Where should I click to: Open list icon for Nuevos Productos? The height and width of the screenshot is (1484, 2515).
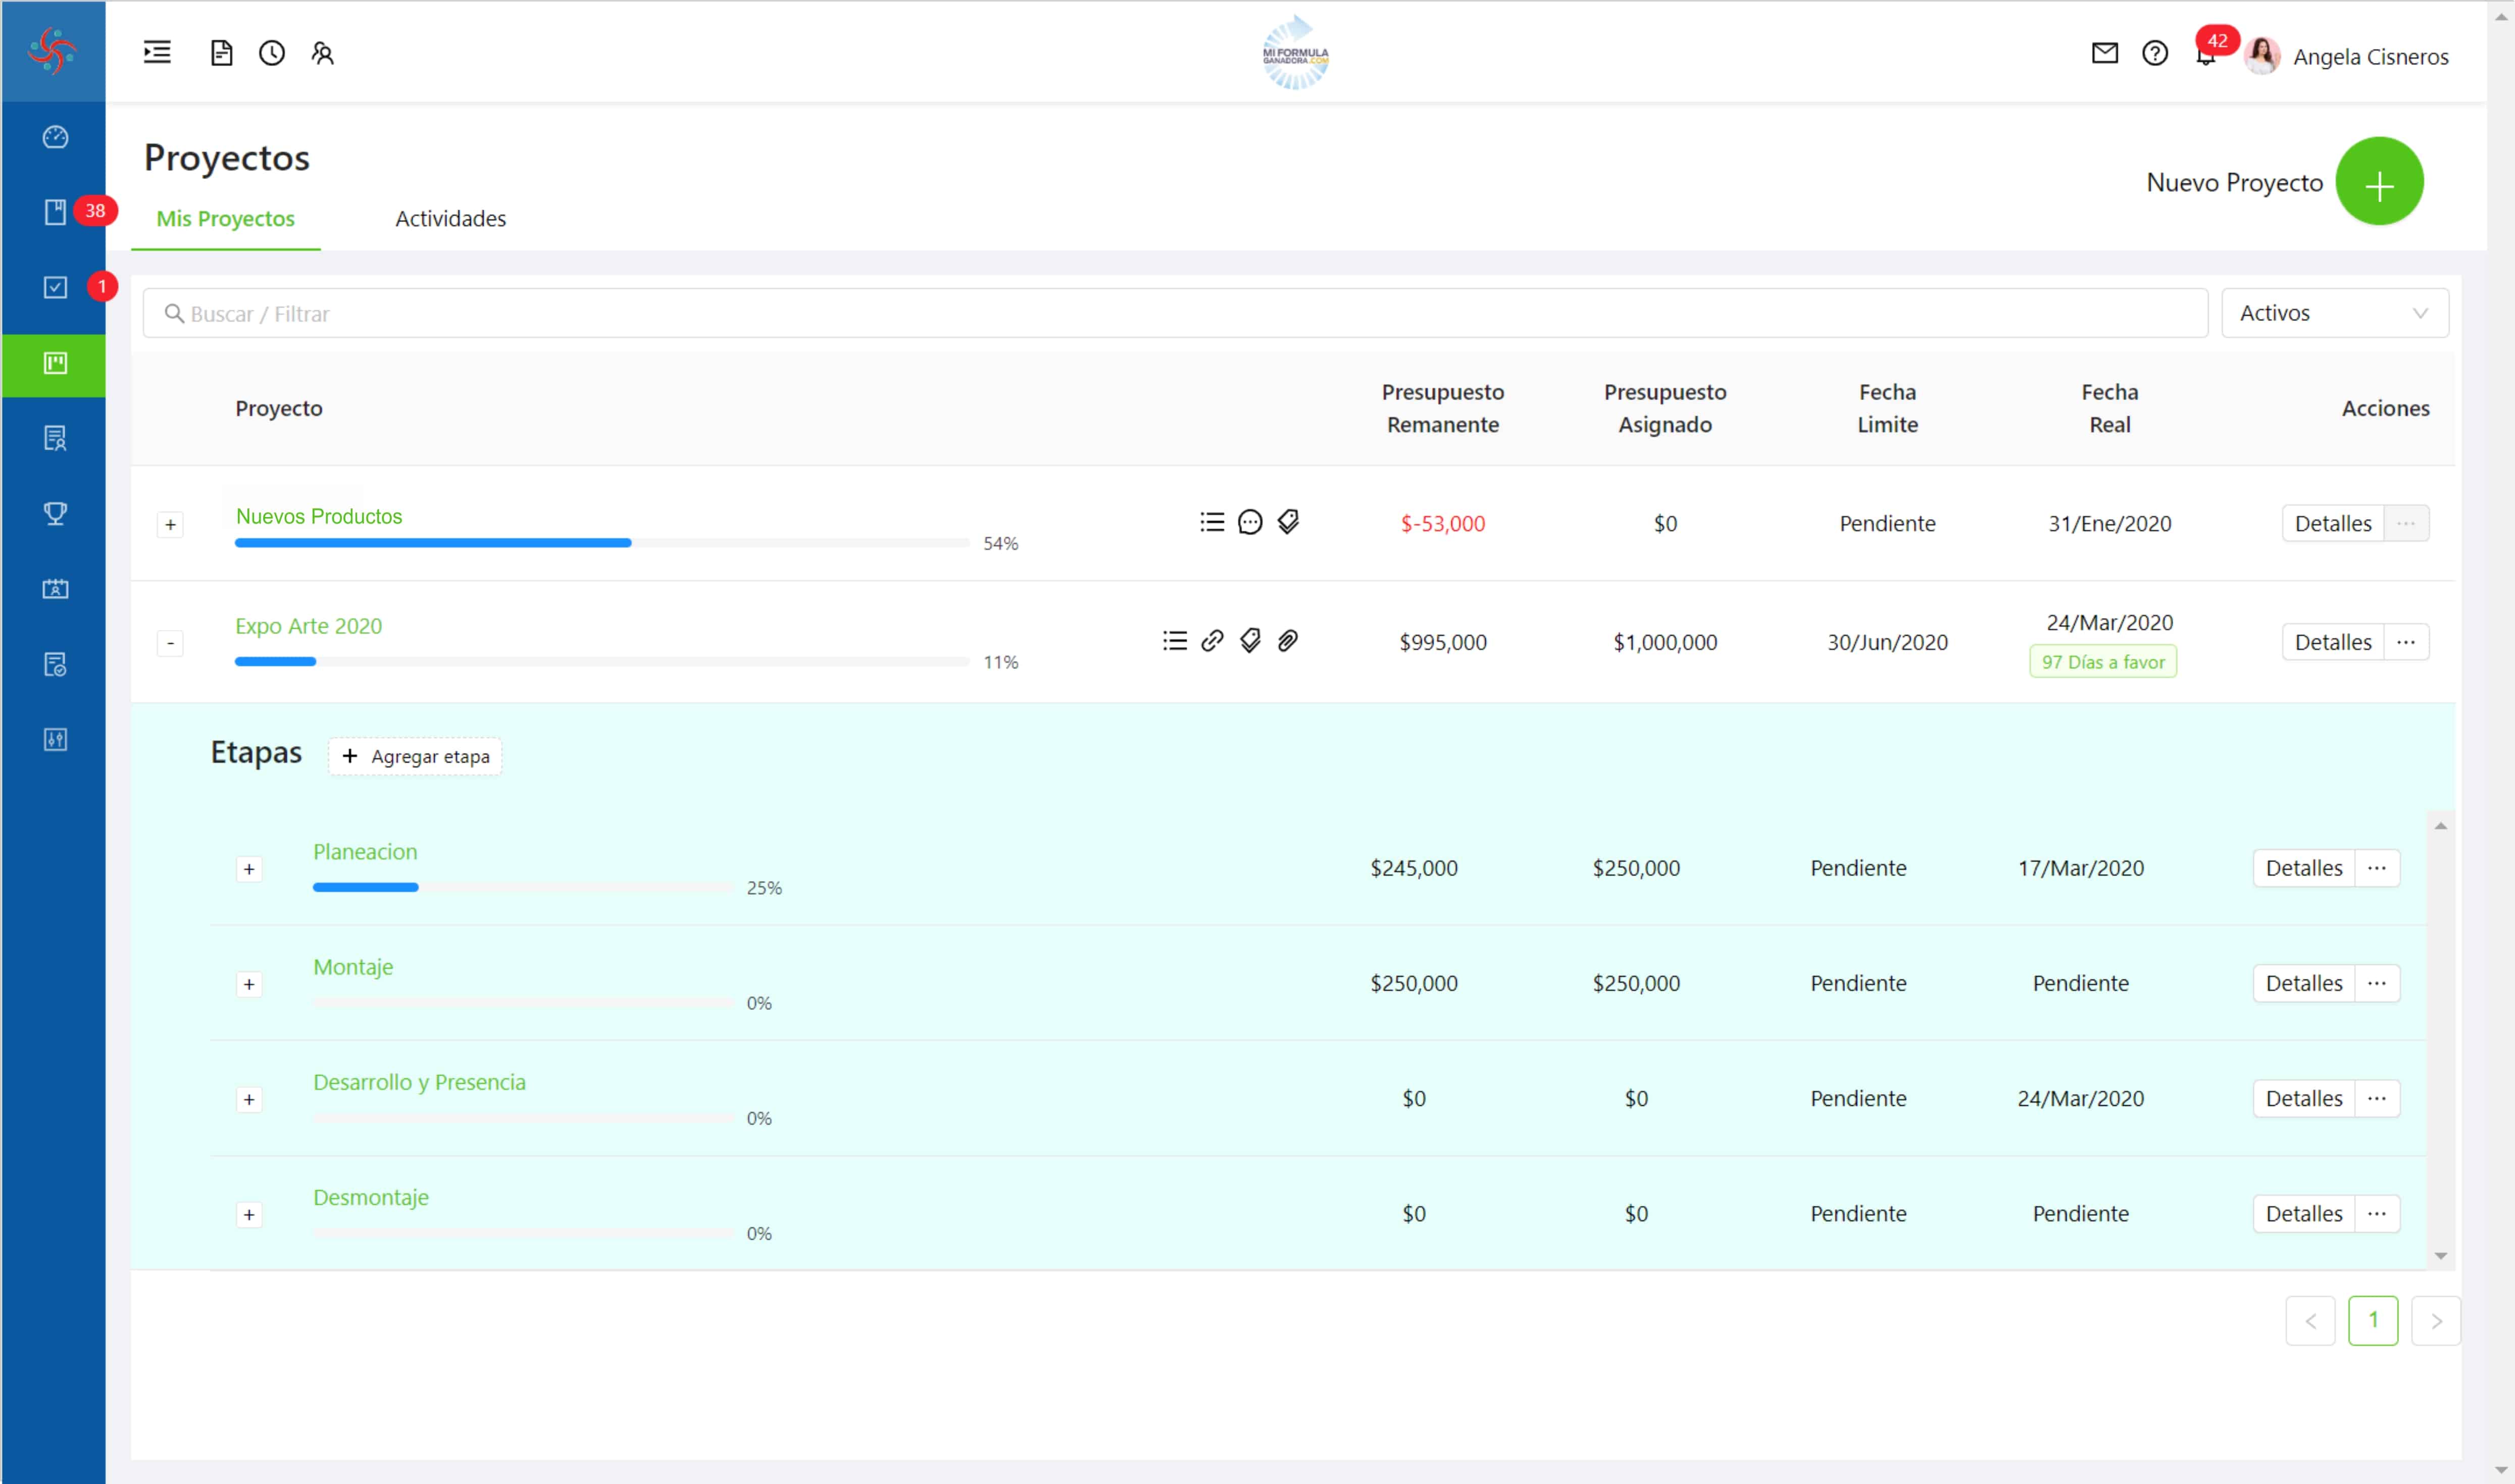[1211, 521]
